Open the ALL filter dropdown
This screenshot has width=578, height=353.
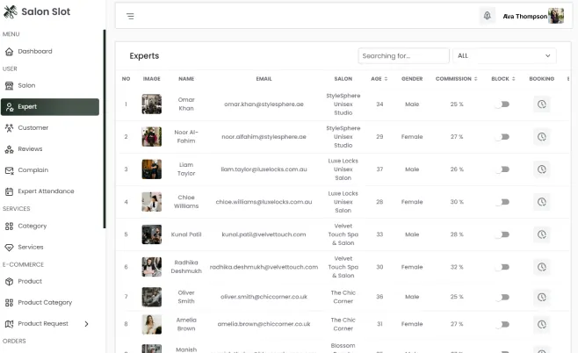coord(504,55)
